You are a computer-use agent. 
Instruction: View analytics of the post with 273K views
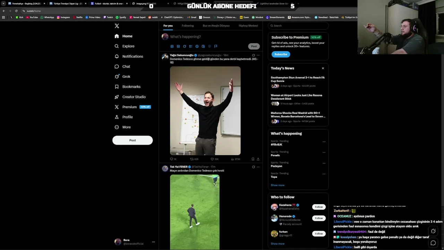click(236, 159)
